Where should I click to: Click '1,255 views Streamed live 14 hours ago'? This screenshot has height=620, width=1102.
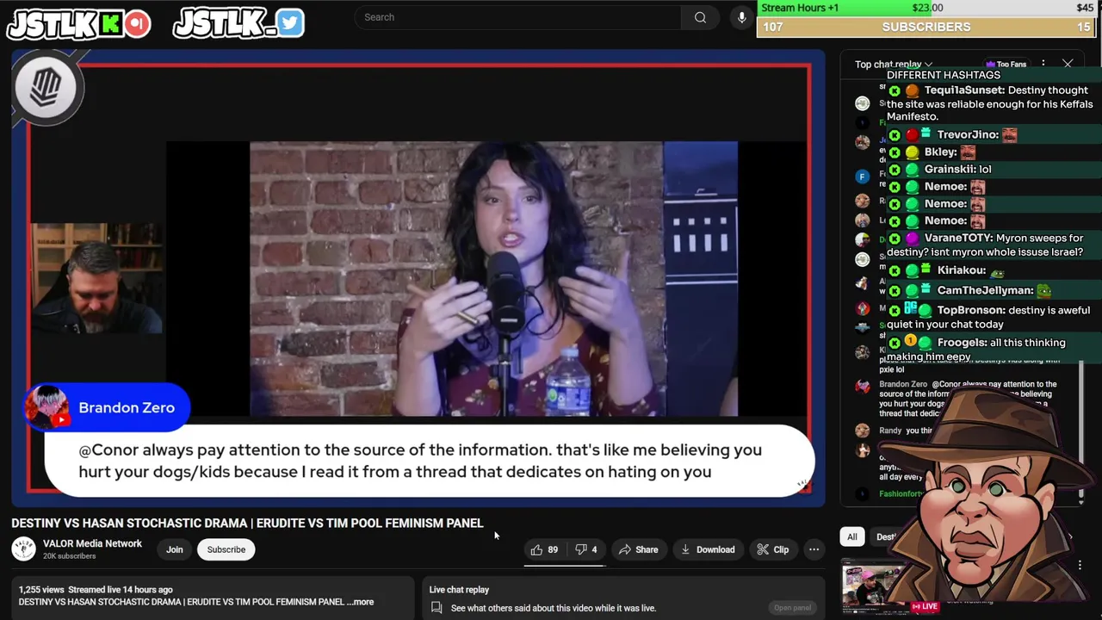(96, 590)
